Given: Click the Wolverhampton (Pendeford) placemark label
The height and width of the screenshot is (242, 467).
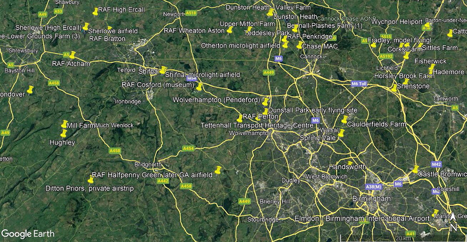Looking at the screenshot, I should point(217,100).
